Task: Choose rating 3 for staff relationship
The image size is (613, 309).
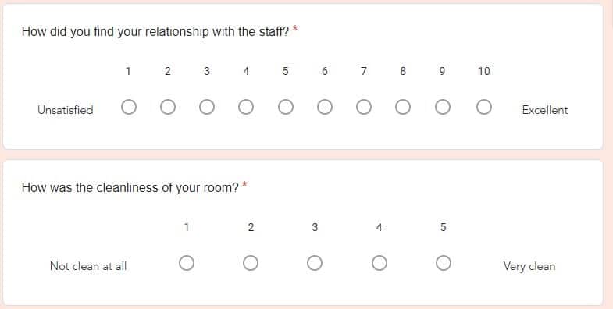Action: pos(207,107)
